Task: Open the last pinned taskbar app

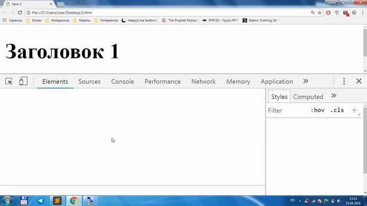Action: click(x=90, y=201)
